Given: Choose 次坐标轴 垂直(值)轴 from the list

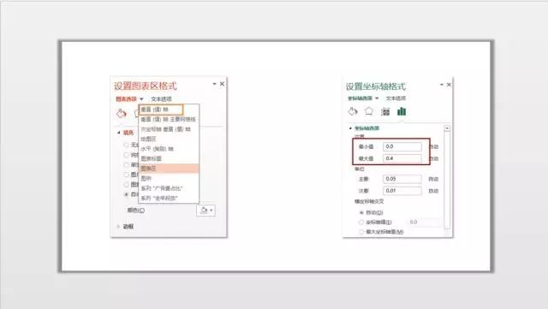Looking at the screenshot, I should (x=169, y=129).
